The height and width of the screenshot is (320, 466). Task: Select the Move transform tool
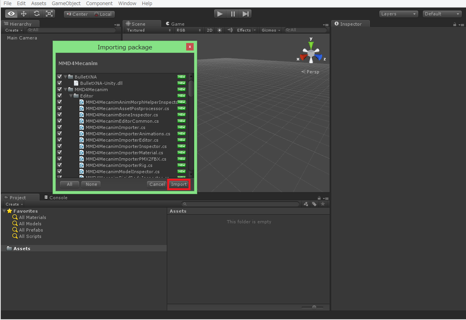pos(24,14)
